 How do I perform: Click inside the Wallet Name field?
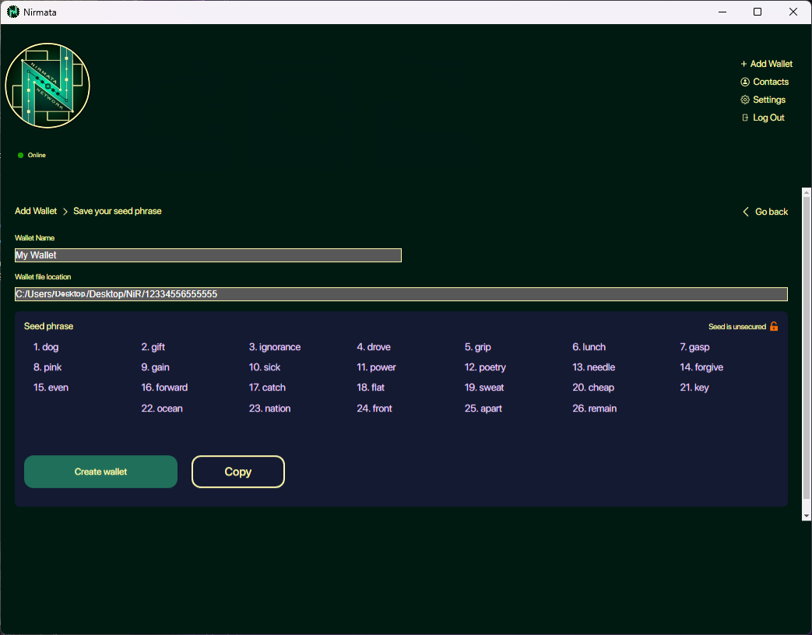[208, 255]
